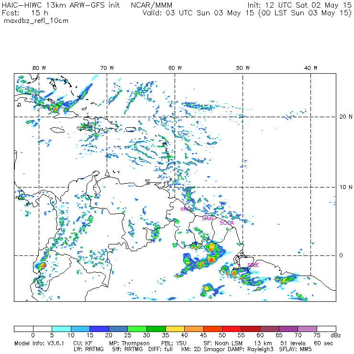
Task: Click the HAIC-HIWC 13km ARW-GFS init title
Action: point(61,5)
